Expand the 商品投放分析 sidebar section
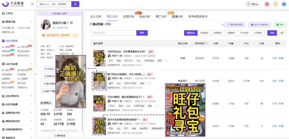This screenshot has height=139, width=289. [x=31, y=121]
